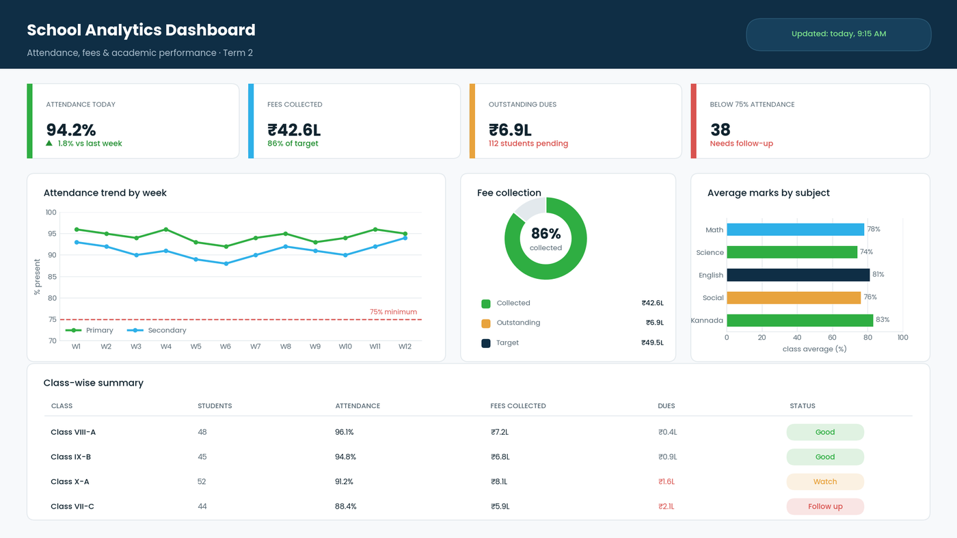The width and height of the screenshot is (957, 538).
Task: Click the 'Fee collection' chart heading
Action: coord(509,193)
